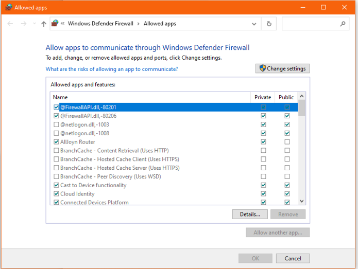Open Windows Defender Firewall breadcrumb

[x=100, y=24]
